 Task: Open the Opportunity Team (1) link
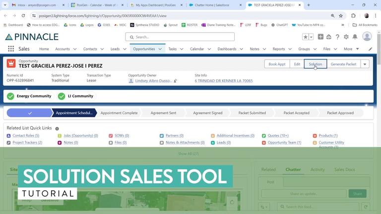coord(284,143)
